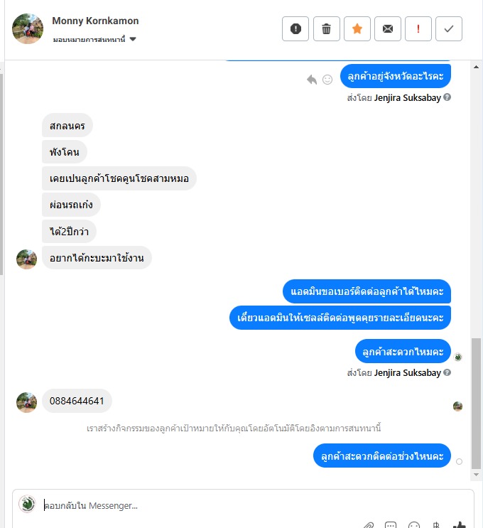Click the dropdown arrow beside assign conversation text

tap(133, 39)
